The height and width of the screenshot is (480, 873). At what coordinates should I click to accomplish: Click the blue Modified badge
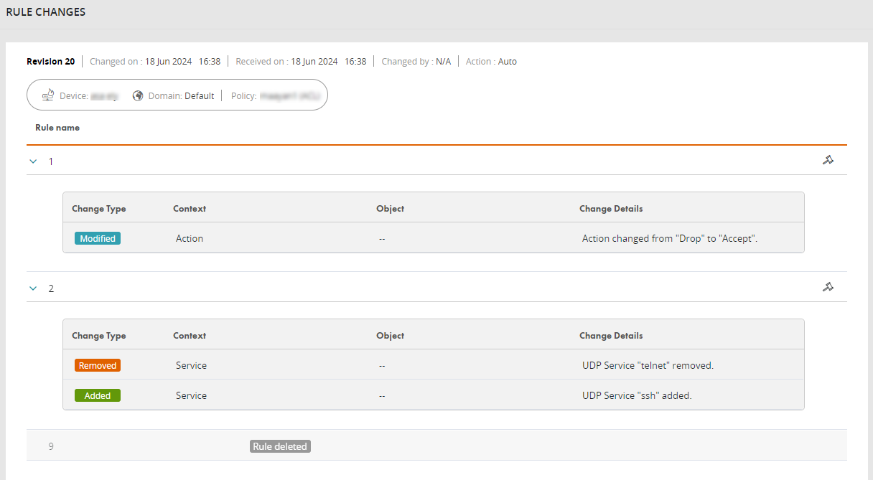[98, 238]
